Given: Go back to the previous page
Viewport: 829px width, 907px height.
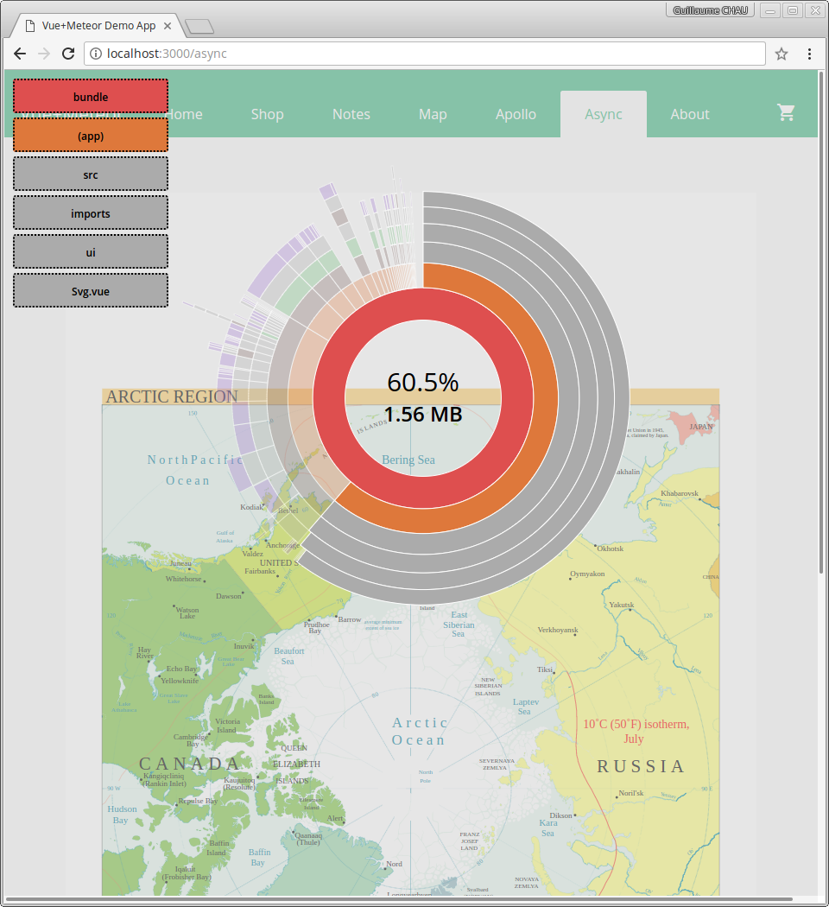Looking at the screenshot, I should tap(20, 54).
